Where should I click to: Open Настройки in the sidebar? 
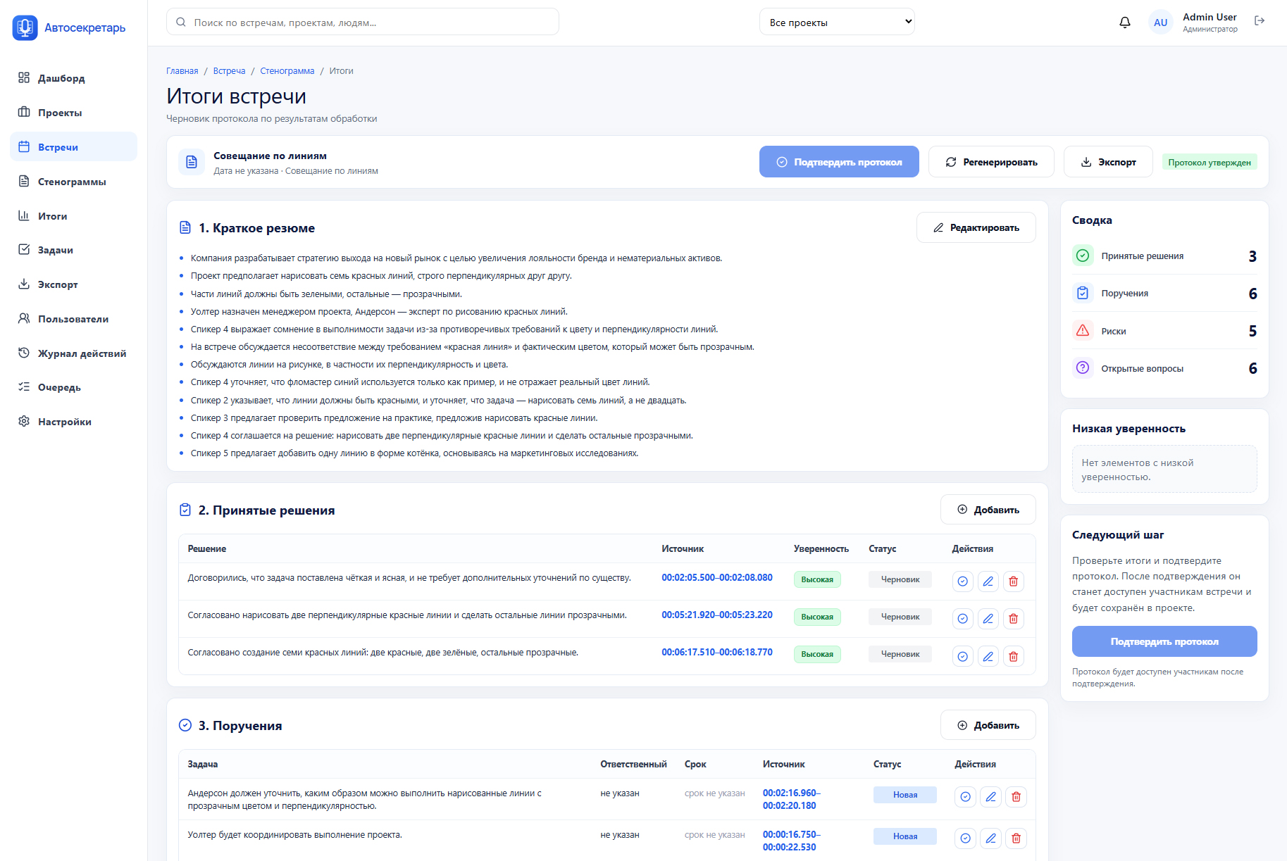click(73, 422)
